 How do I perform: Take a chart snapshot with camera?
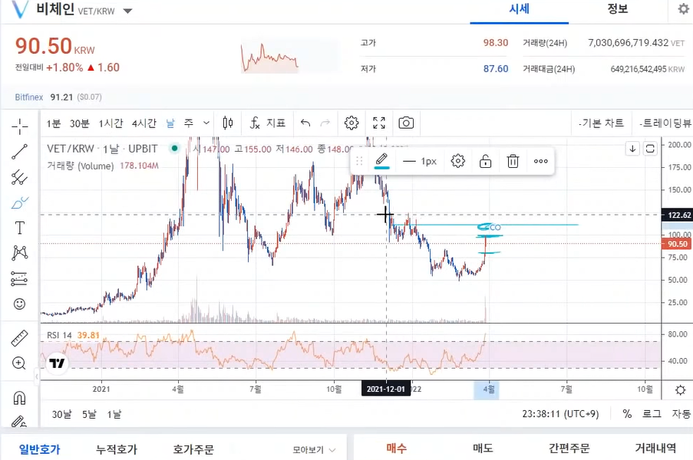406,123
